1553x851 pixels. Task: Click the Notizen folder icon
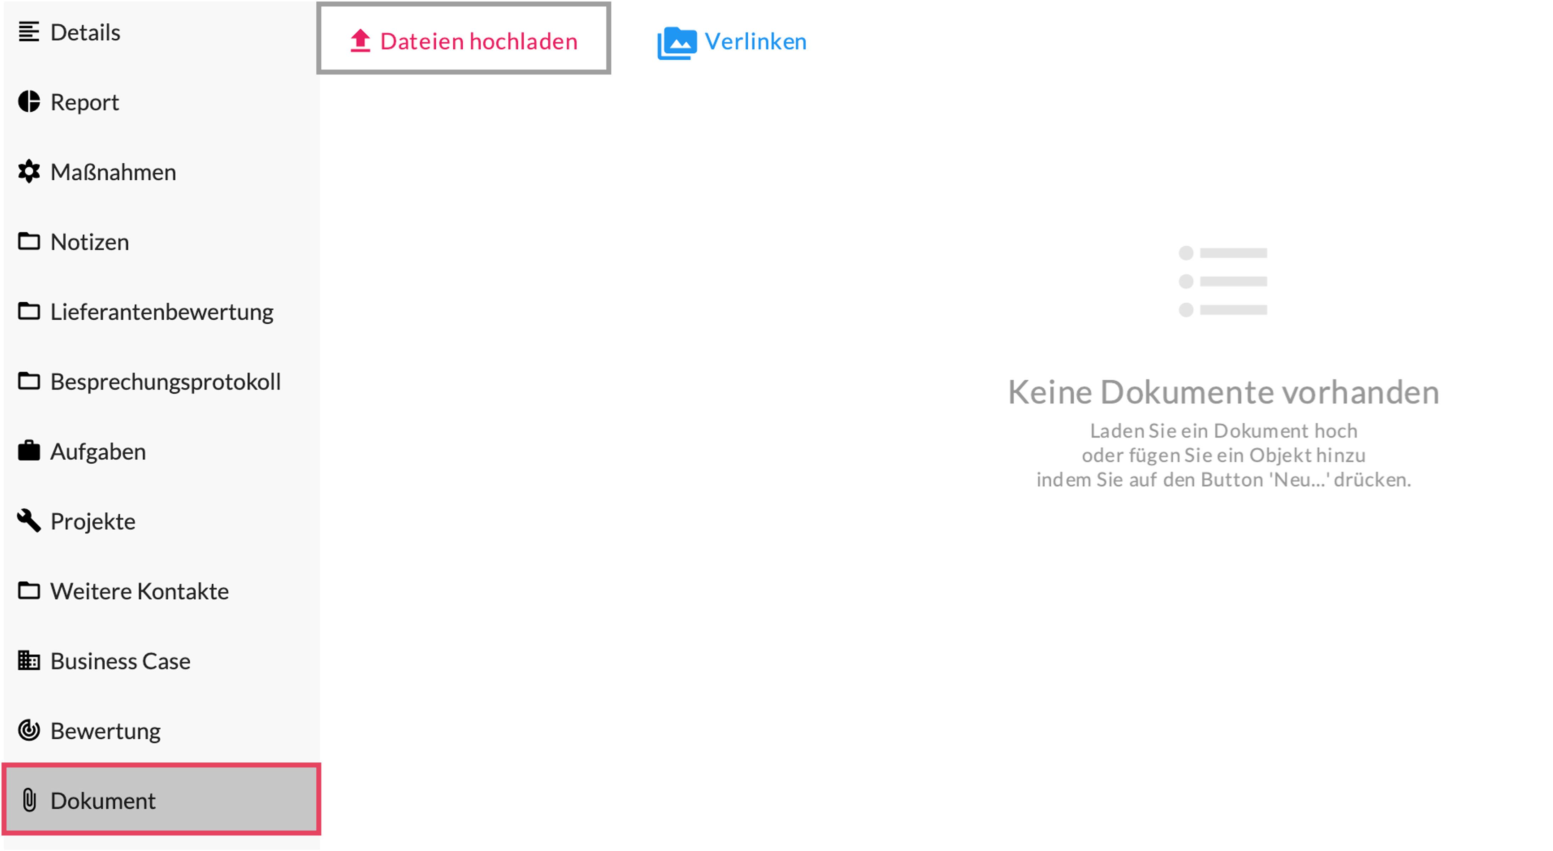pos(29,242)
